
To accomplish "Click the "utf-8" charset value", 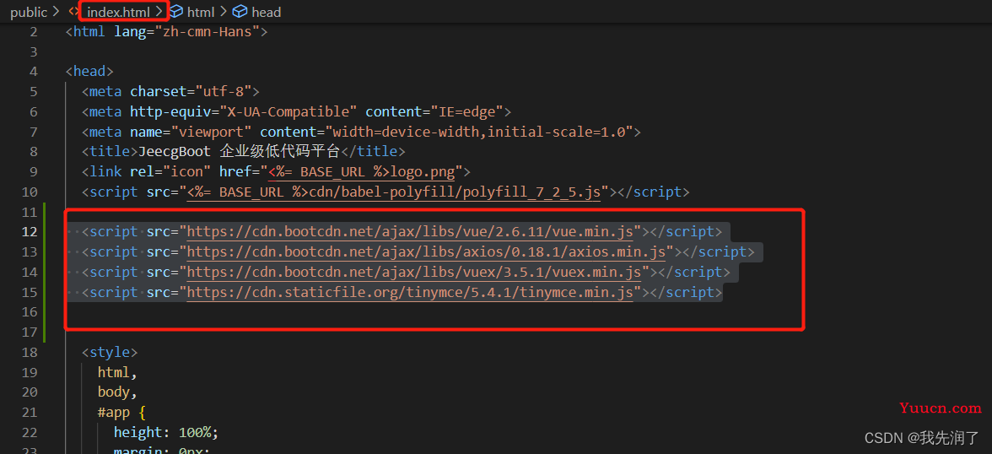I will [x=224, y=92].
